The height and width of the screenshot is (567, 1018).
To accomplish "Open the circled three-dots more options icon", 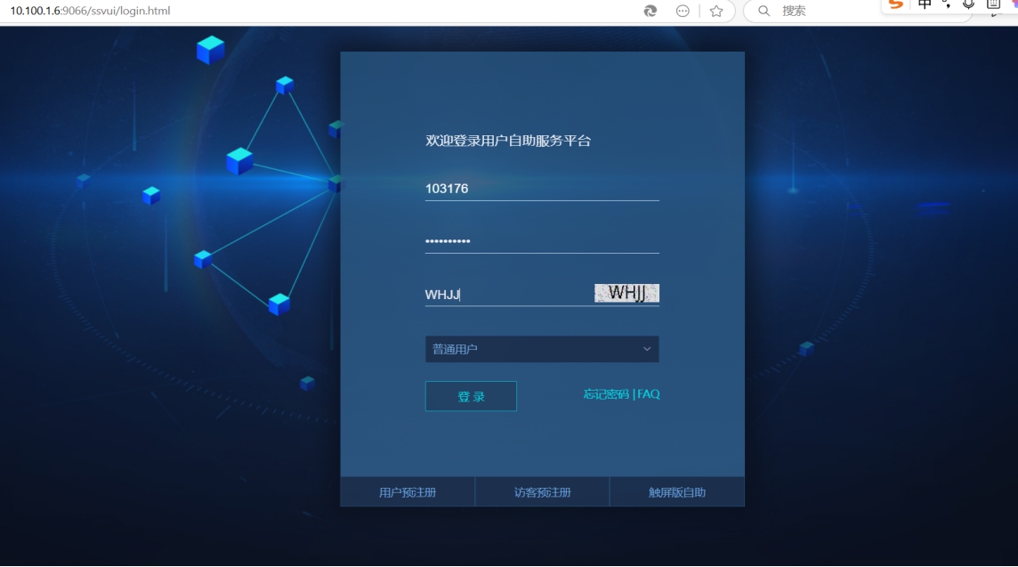I will [x=683, y=11].
